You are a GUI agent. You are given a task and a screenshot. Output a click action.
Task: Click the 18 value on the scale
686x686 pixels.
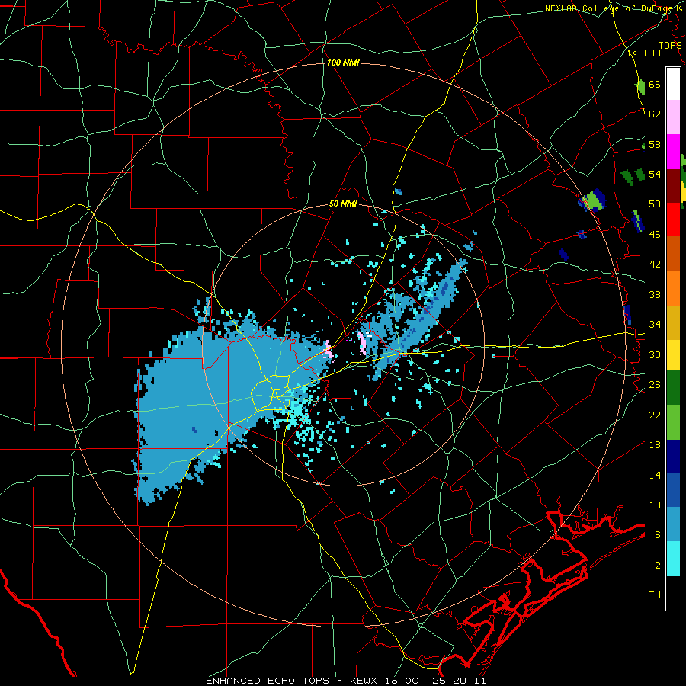pos(655,445)
